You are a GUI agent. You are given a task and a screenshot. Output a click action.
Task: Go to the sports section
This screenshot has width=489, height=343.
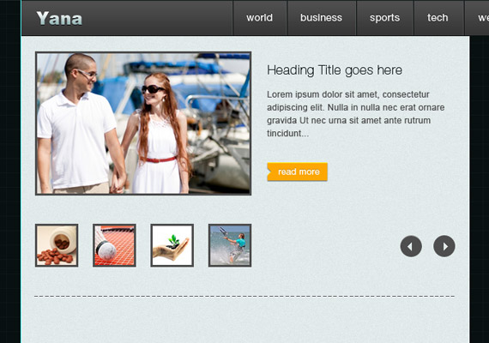(385, 18)
